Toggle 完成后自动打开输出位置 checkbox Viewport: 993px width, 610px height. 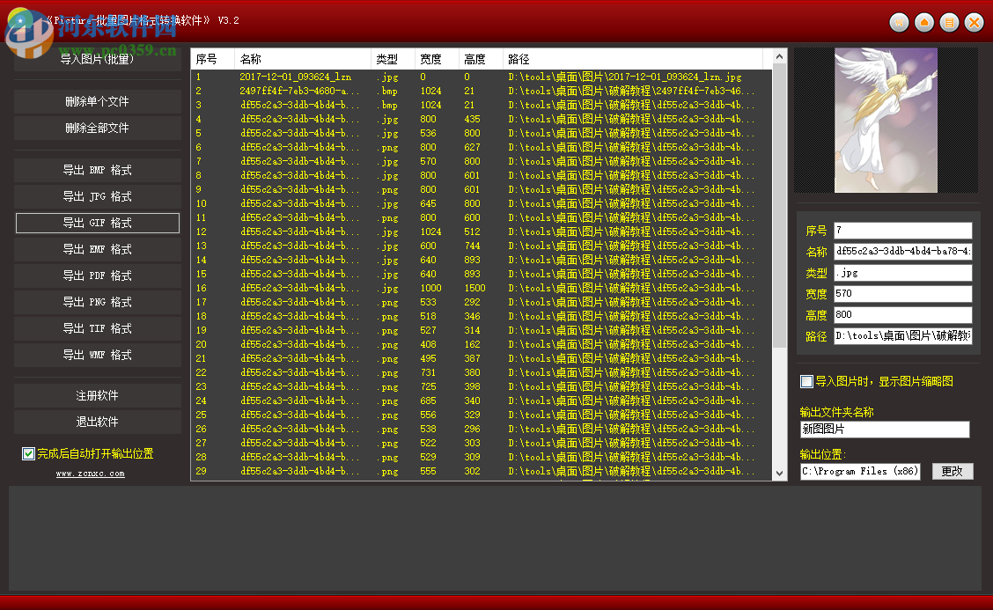pos(28,453)
